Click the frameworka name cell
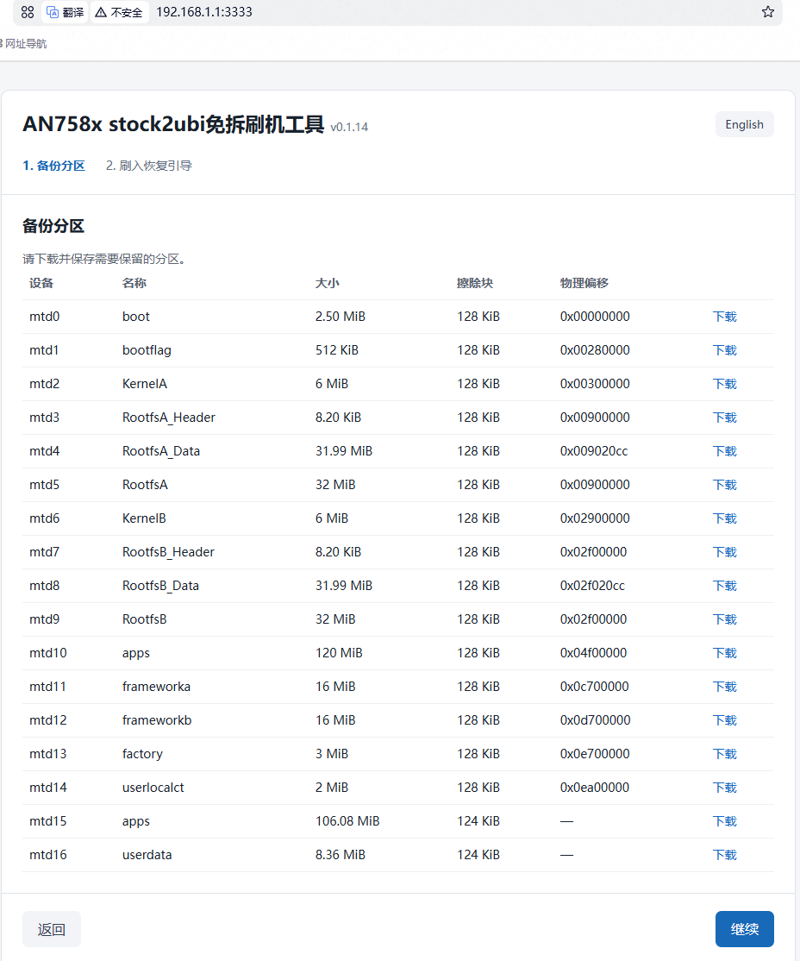This screenshot has height=961, width=800. point(156,687)
